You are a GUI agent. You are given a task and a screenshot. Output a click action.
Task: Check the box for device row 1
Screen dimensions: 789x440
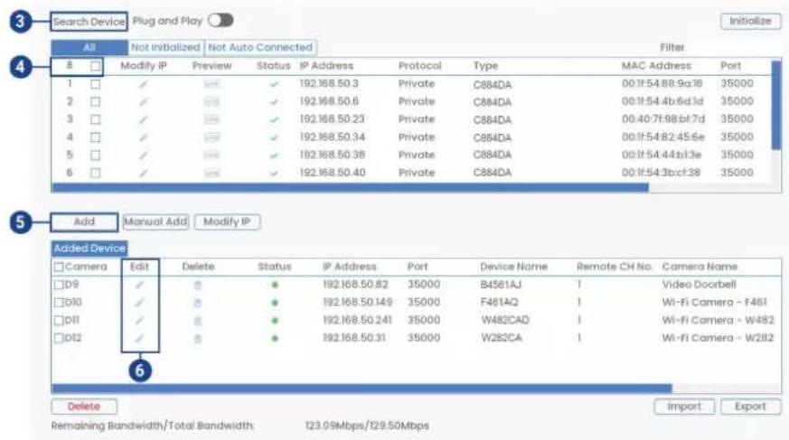(x=95, y=84)
